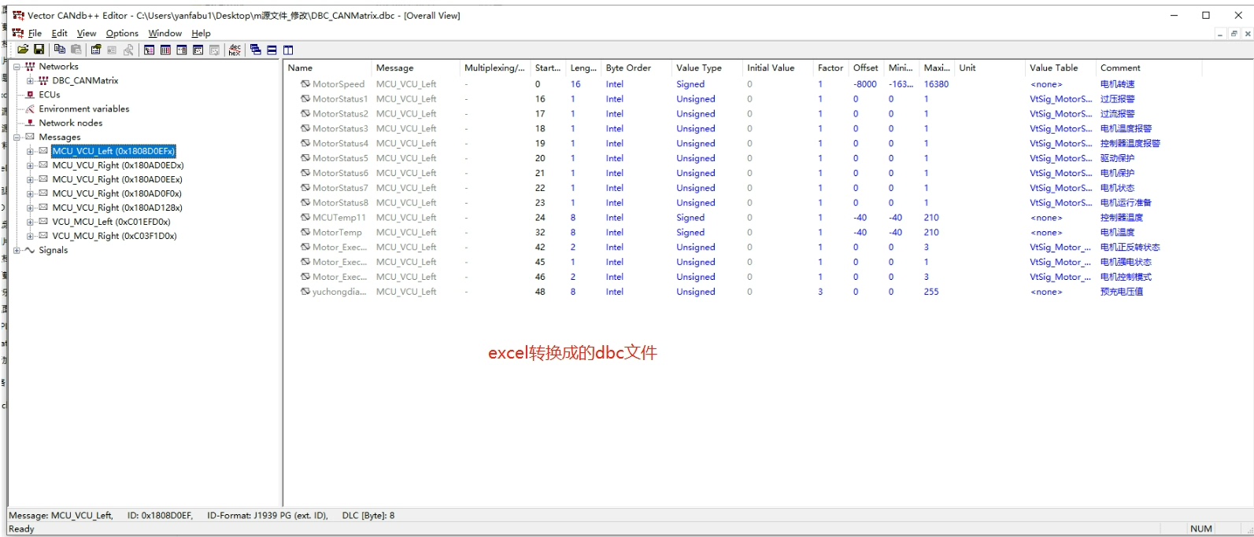Click the Tile horizontally toolbar icon
1254x537 pixels.
[x=272, y=50]
